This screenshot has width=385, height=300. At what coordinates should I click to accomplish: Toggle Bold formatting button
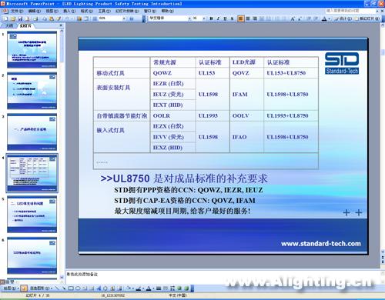[x=211, y=18]
